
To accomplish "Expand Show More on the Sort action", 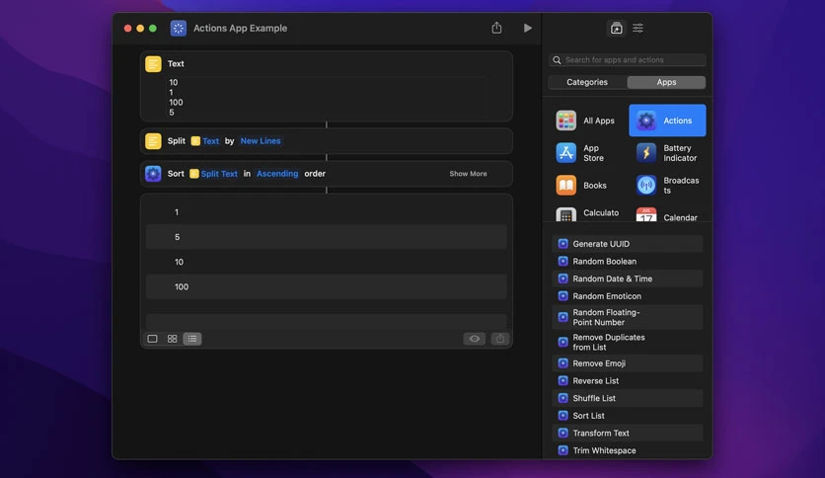I will (468, 174).
